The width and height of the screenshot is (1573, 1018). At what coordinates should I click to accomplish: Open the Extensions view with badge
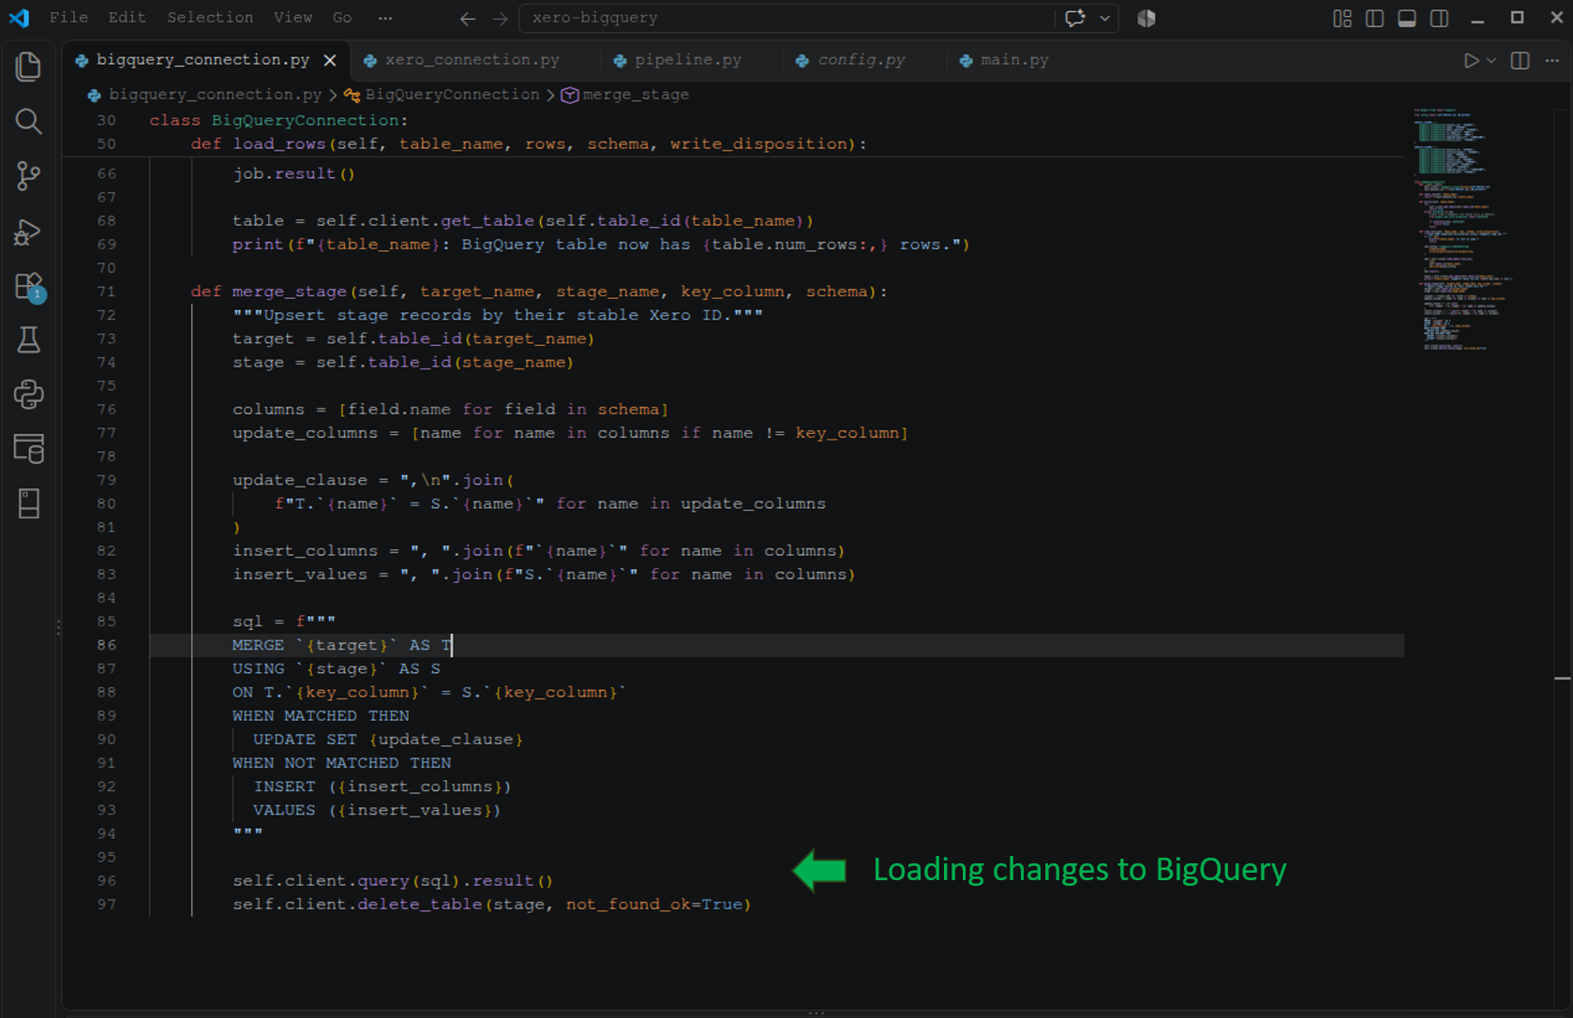(x=28, y=286)
